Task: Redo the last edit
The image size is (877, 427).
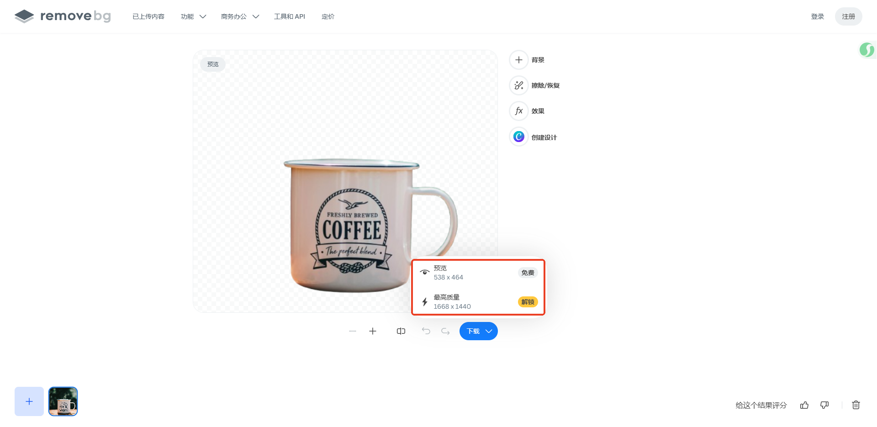Action: [x=445, y=331]
